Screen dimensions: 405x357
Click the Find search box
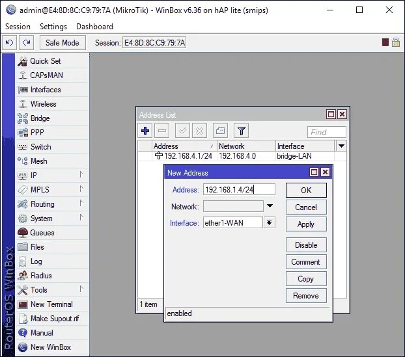pyautogui.click(x=327, y=132)
